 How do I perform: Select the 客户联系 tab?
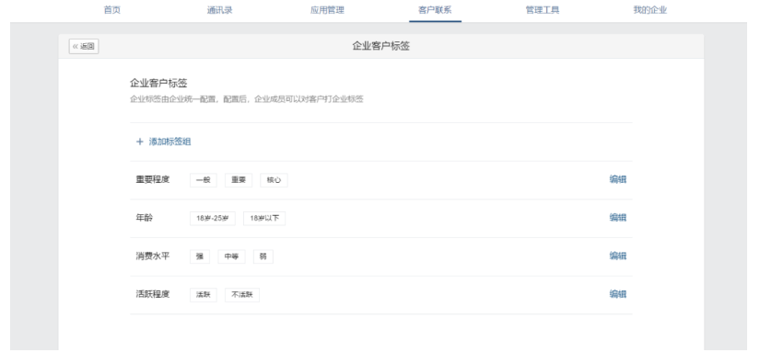(x=435, y=10)
